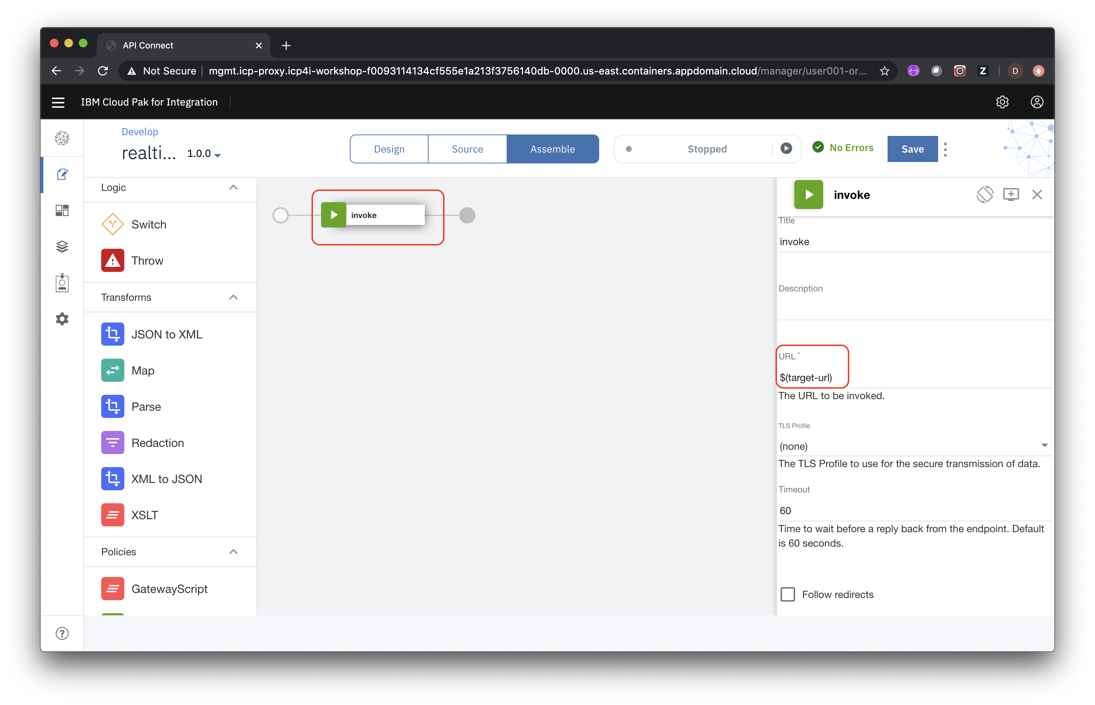Collapse the Transforms section
The width and height of the screenshot is (1095, 705).
234,297
